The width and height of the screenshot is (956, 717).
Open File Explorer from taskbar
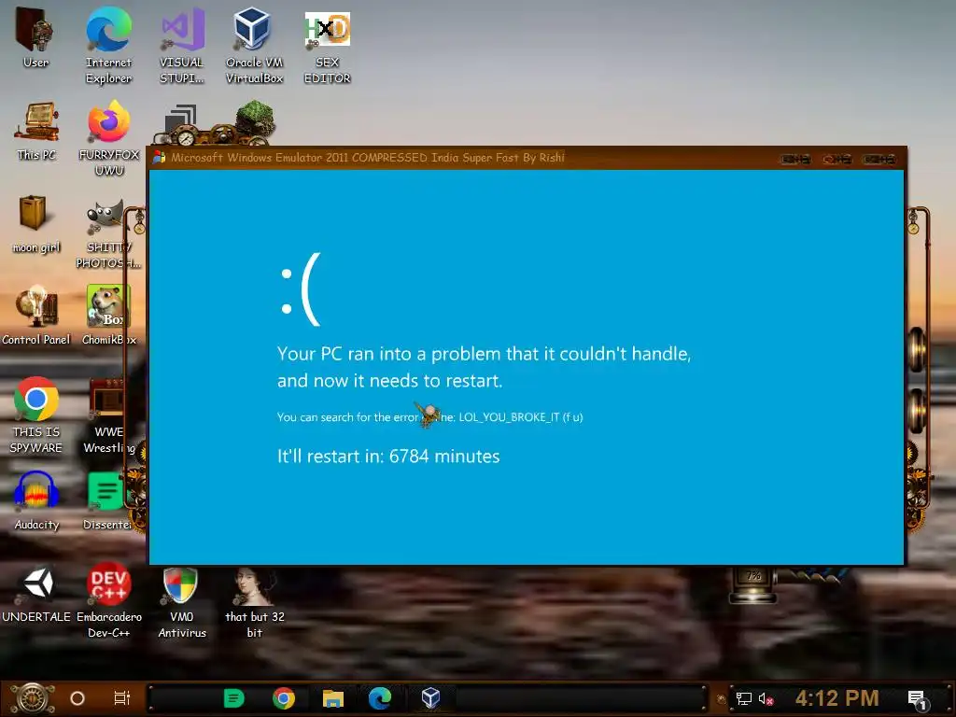[x=333, y=698]
